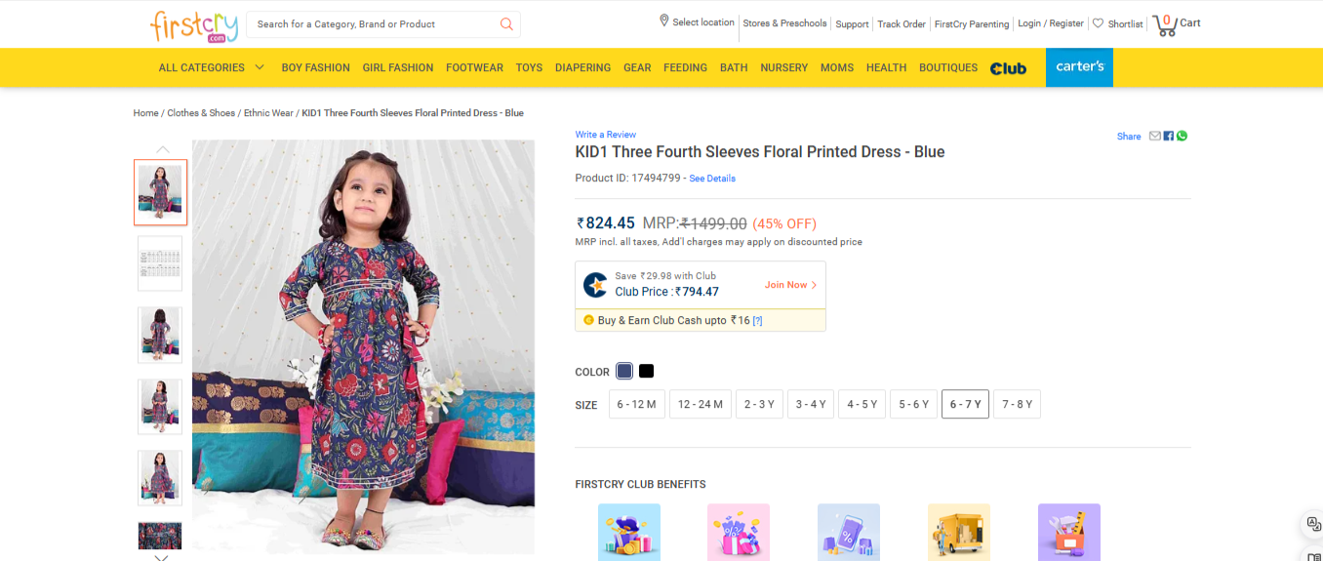This screenshot has height=561, width=1323.
Task: Open the shopping cart icon
Action: point(1164,24)
